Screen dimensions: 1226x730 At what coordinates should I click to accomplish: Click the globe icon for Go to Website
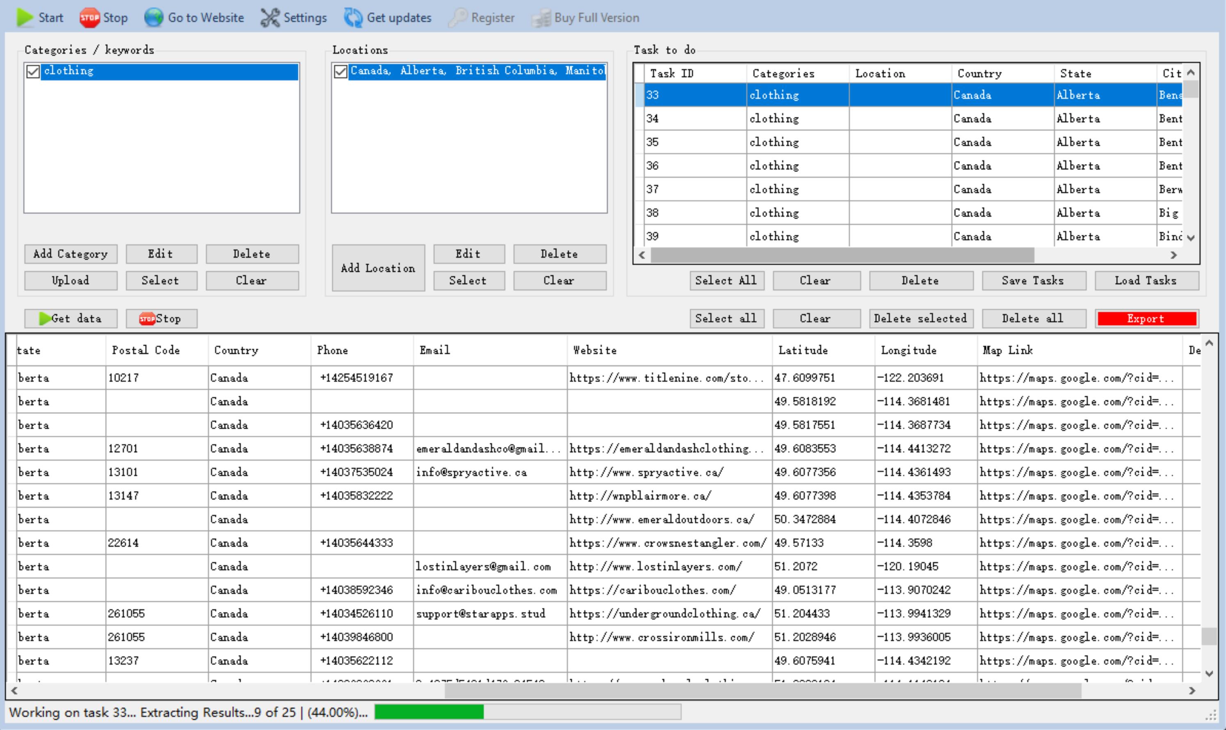[153, 18]
